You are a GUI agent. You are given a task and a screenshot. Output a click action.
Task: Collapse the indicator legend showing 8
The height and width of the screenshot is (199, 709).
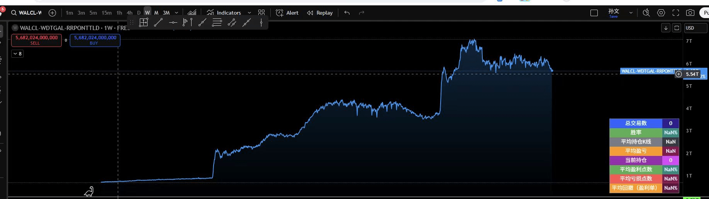(17, 54)
